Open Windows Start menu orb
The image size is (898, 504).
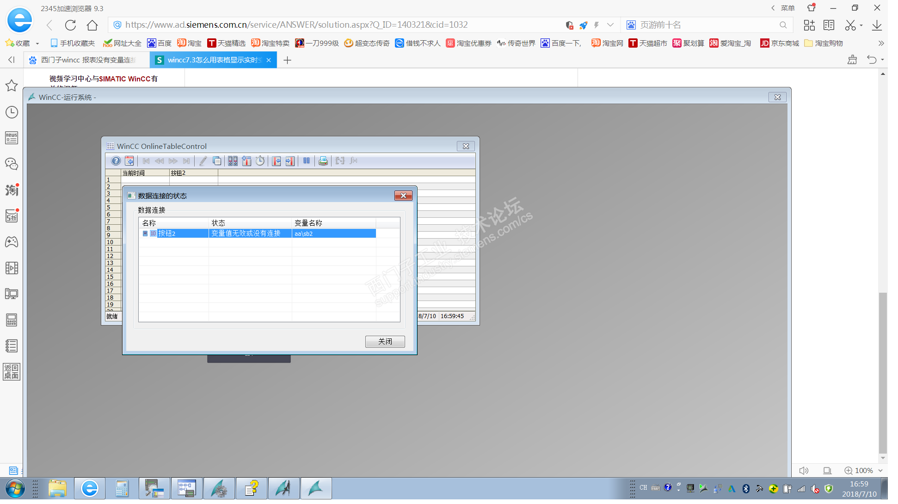point(15,489)
